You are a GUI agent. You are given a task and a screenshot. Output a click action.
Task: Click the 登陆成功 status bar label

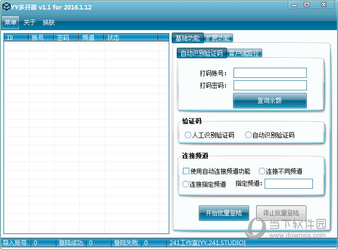point(71,243)
